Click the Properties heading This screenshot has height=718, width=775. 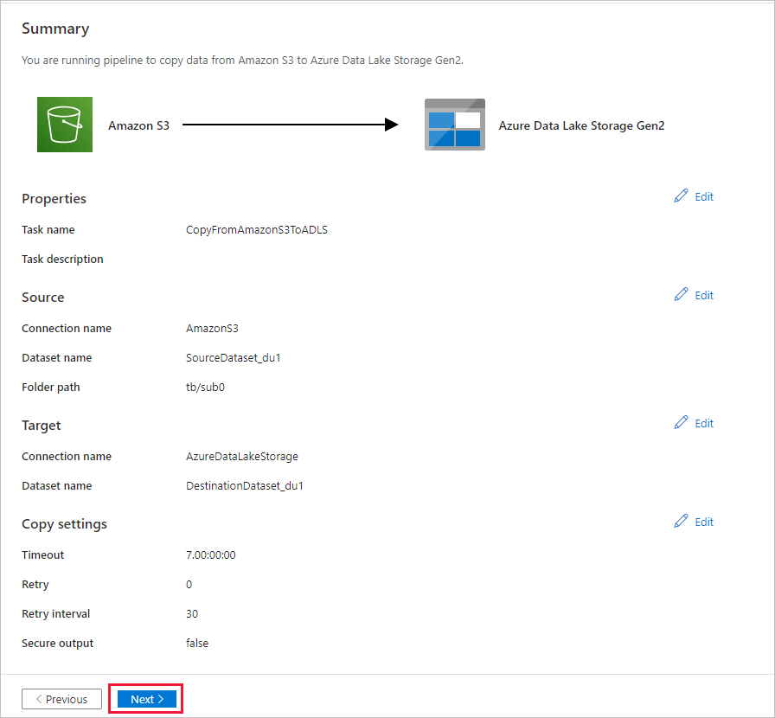(54, 199)
